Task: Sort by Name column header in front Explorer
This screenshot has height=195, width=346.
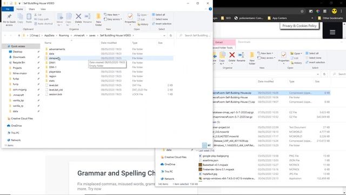Action: 48,43
